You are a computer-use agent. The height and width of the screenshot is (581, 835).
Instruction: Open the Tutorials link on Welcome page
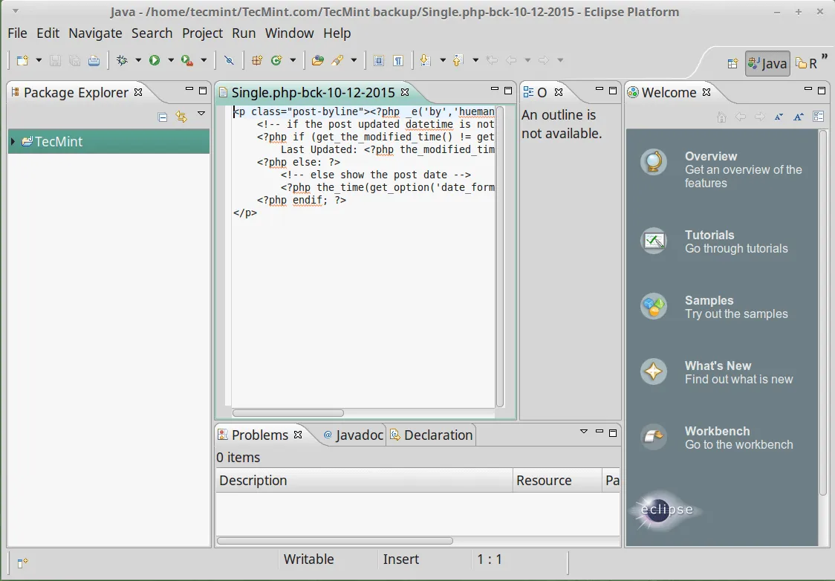point(709,235)
